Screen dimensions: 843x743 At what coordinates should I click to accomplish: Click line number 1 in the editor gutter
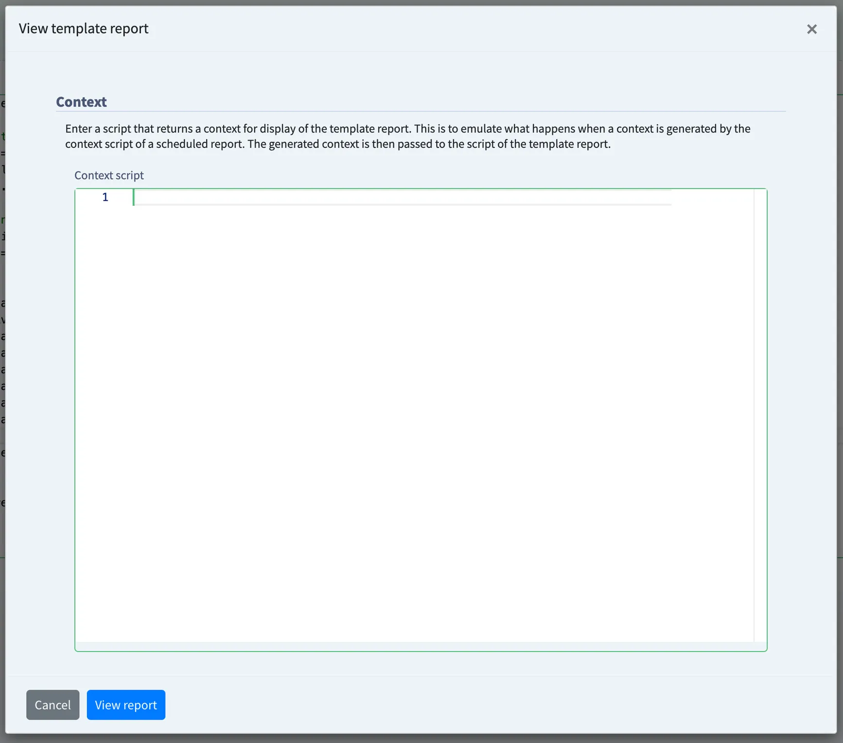click(x=105, y=197)
